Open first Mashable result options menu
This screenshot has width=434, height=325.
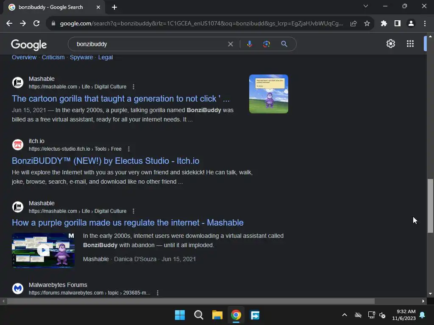coord(134,87)
